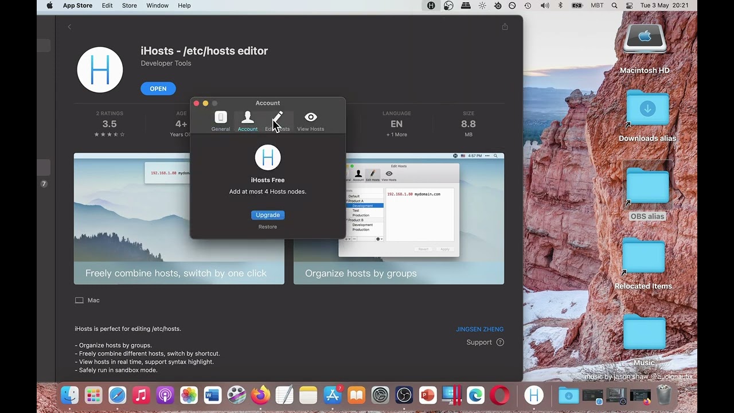
Task: Open Photos app in the Dock
Action: point(189,395)
